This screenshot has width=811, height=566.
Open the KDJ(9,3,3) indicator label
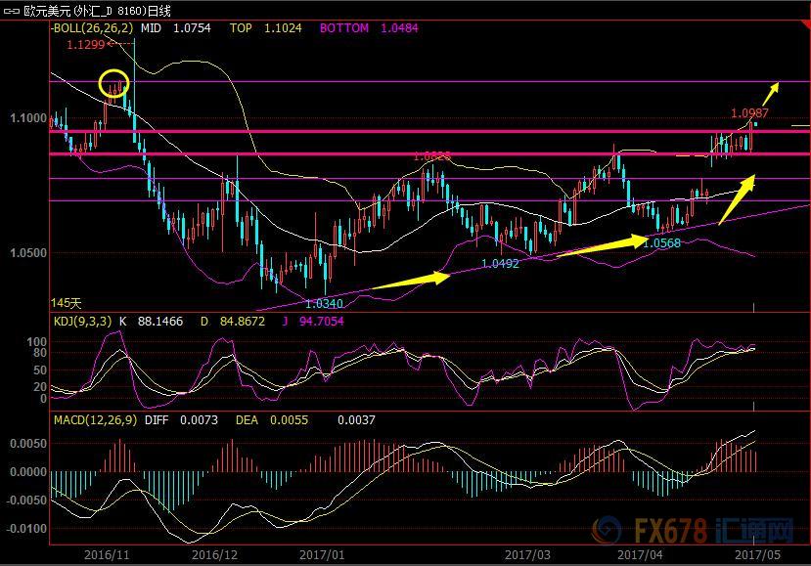tap(83, 321)
